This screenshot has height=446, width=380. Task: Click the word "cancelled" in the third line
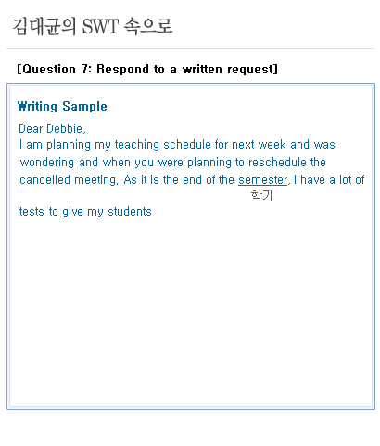(44, 180)
